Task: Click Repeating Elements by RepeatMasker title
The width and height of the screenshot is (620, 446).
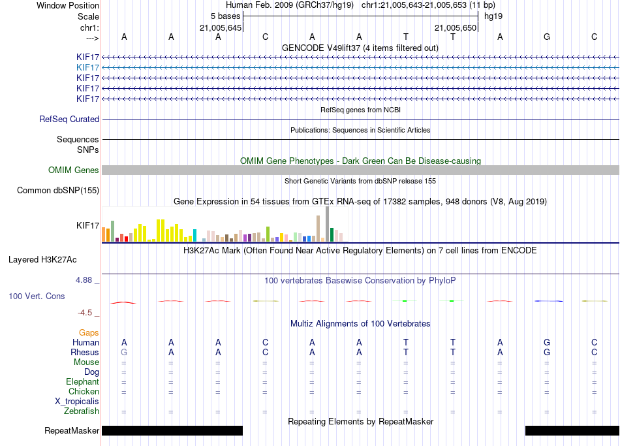Action: 361,421
